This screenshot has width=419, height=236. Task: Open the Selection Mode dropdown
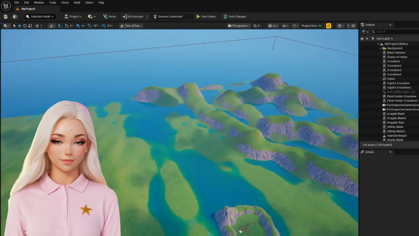click(40, 17)
